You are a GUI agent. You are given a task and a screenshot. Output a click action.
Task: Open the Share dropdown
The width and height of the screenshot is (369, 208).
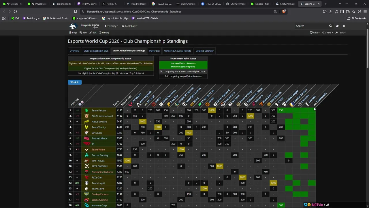327,33
